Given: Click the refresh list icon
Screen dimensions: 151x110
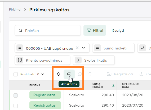Looking at the screenshot, I should tap(59, 74).
